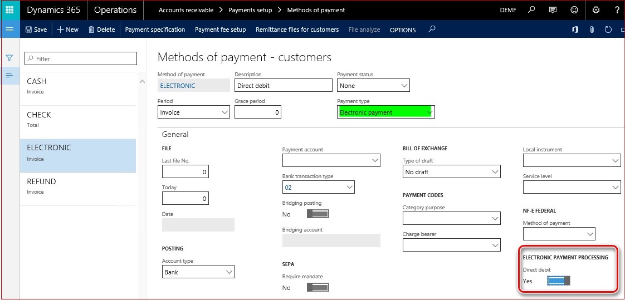
Task: Click the Grace period field
Action: coord(258,112)
